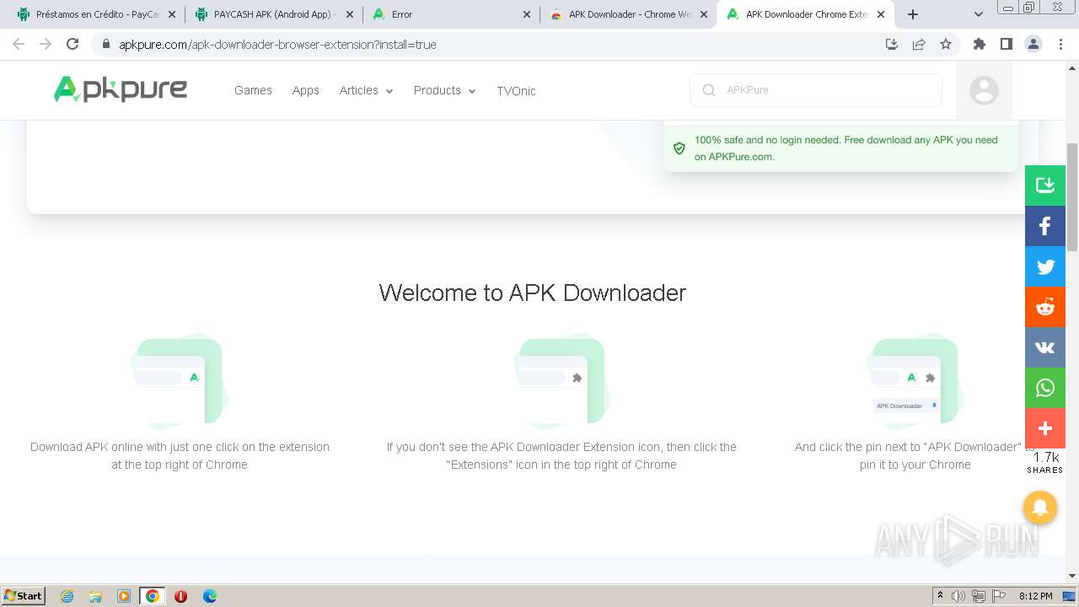Click the Welcome to APK Downloader heading
The image size is (1079, 607).
(x=533, y=293)
